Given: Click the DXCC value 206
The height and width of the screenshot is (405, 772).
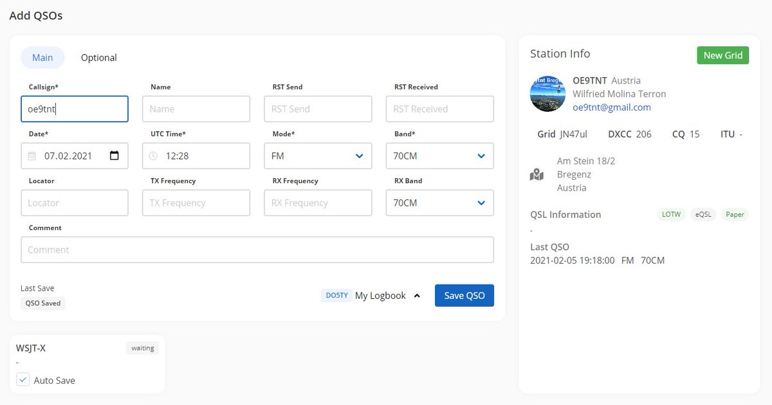Looking at the screenshot, I should coord(643,134).
